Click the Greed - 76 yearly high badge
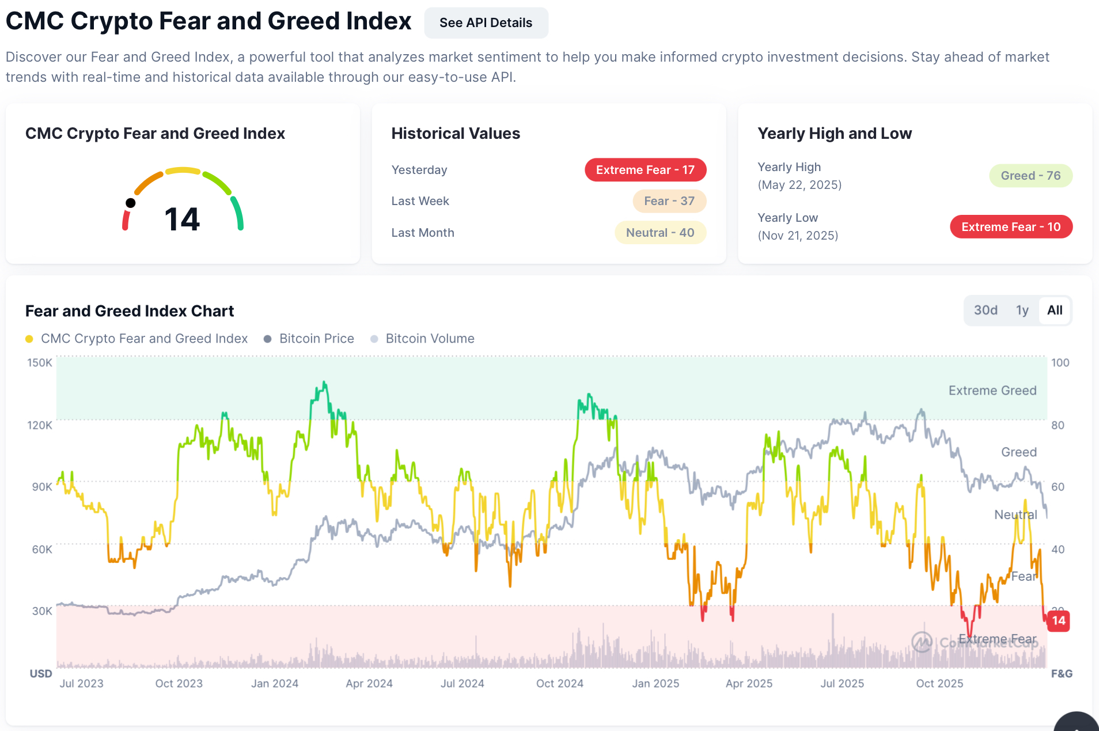Image resolution: width=1099 pixels, height=731 pixels. (x=1030, y=176)
